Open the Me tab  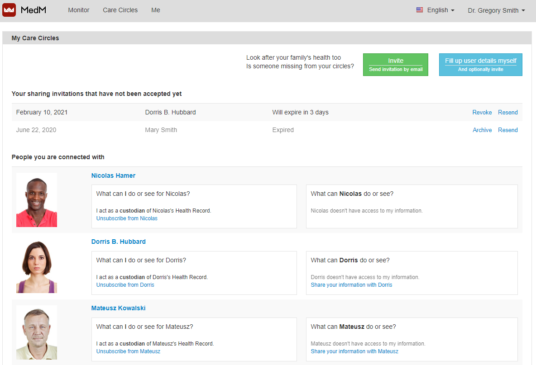[x=156, y=10]
